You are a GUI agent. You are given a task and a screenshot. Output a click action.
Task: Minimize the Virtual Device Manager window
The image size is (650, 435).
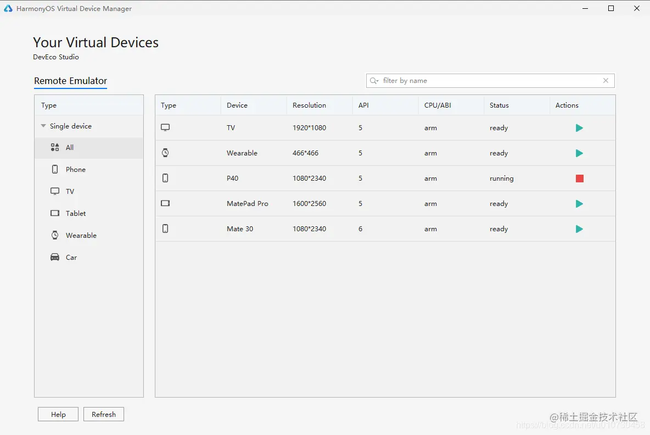[x=585, y=8]
